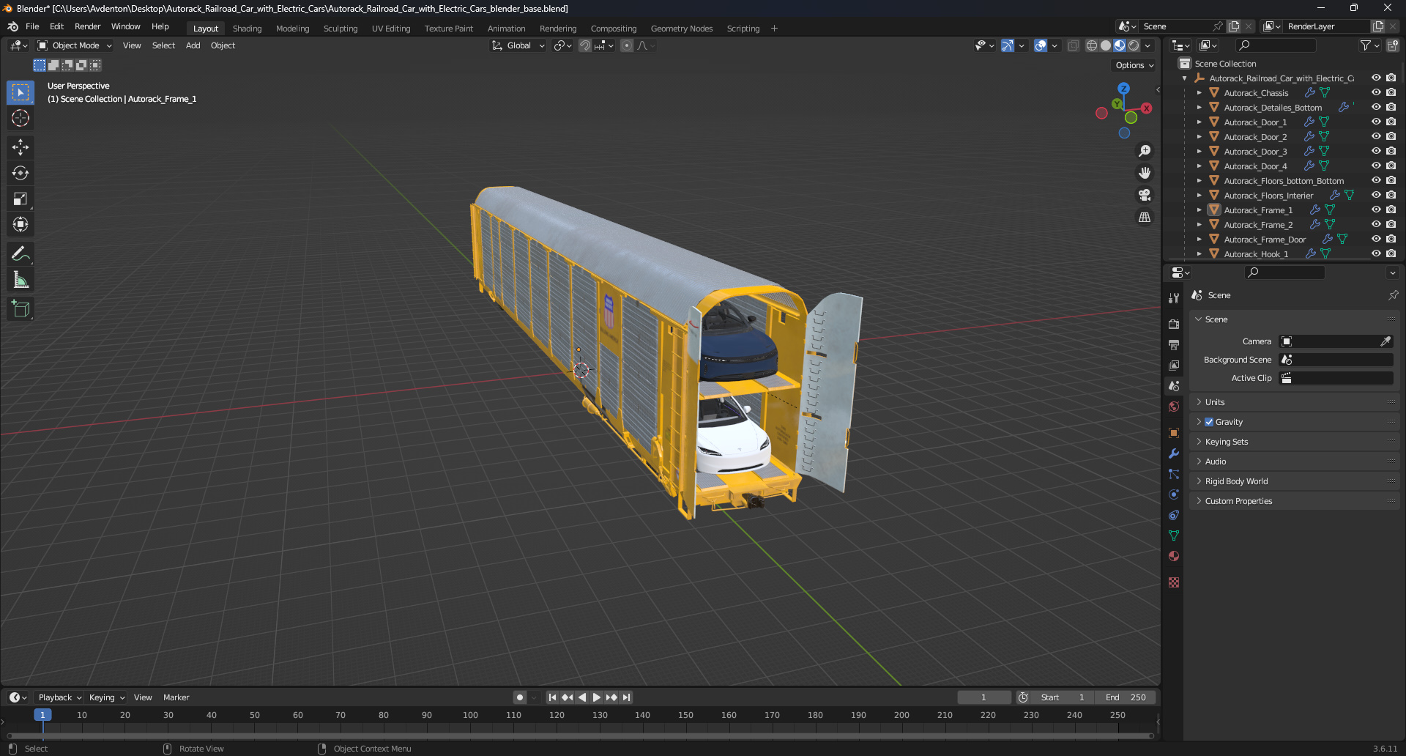The image size is (1406, 756).
Task: Open the Tool properties tab
Action: click(x=1174, y=298)
